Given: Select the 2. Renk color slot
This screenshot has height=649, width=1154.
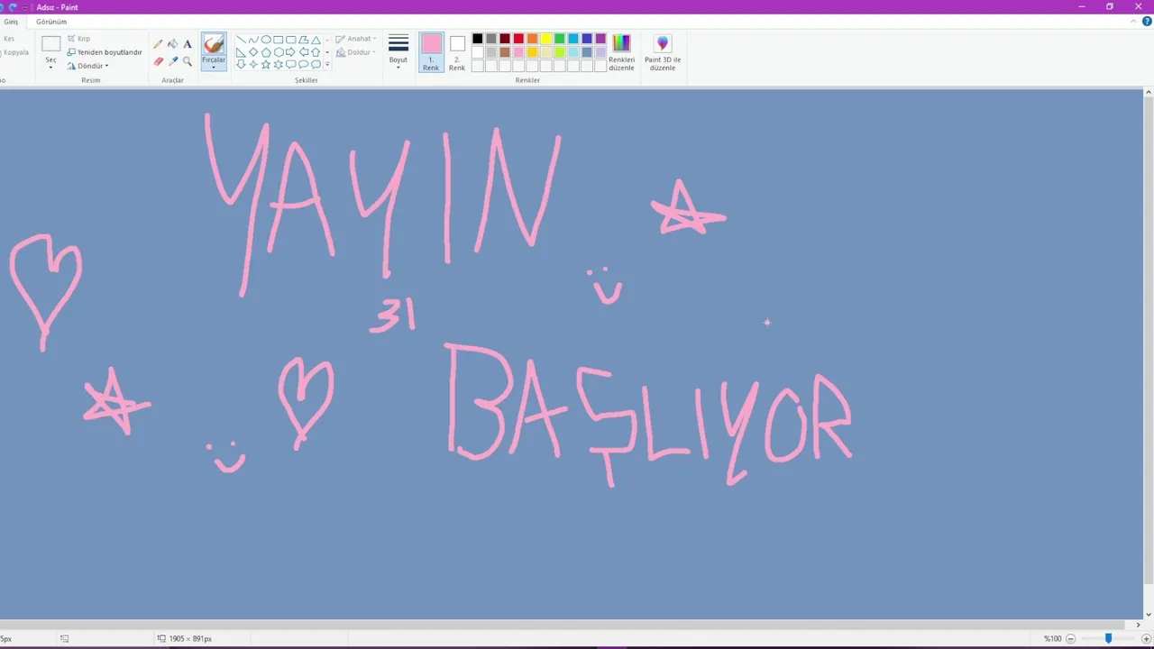Looking at the screenshot, I should tap(457, 52).
